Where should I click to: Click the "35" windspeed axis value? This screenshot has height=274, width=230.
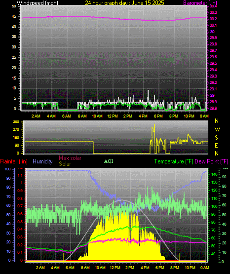click(14, 37)
